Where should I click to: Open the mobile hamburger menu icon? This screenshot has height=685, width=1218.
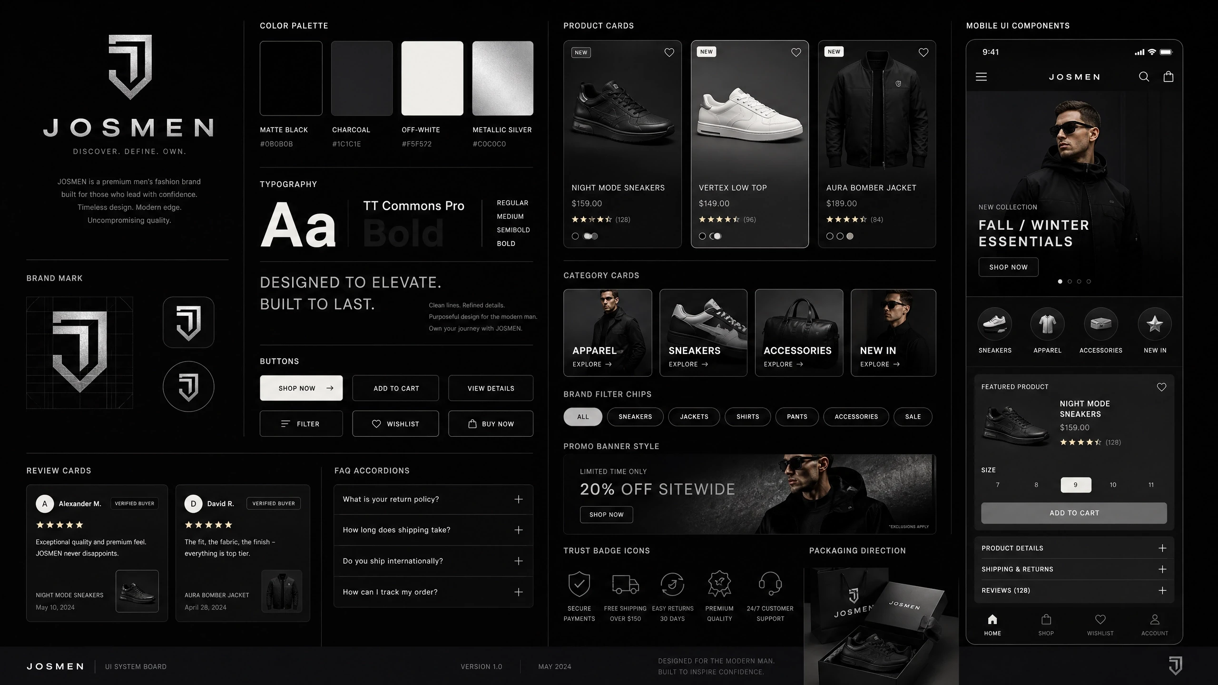coord(981,77)
